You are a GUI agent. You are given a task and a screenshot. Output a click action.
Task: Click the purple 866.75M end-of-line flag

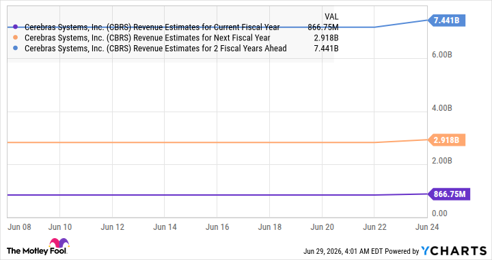pyautogui.click(x=449, y=194)
